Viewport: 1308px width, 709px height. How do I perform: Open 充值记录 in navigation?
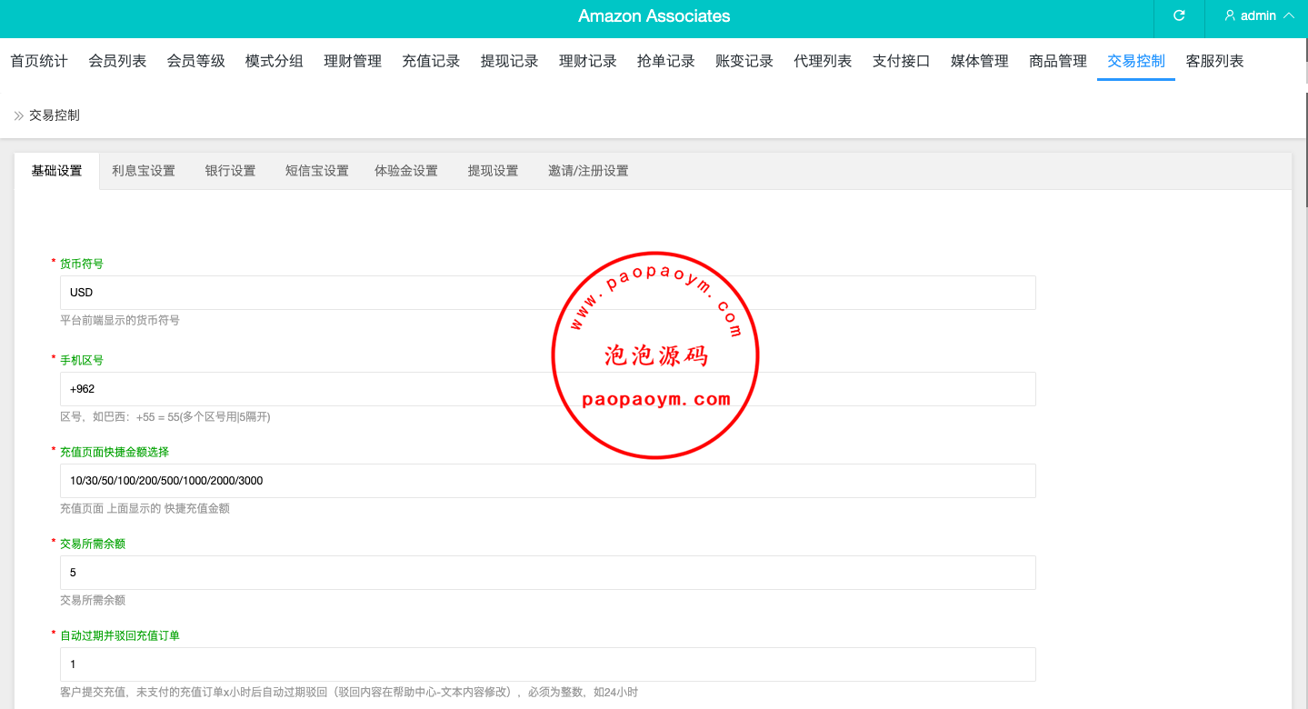431,61
